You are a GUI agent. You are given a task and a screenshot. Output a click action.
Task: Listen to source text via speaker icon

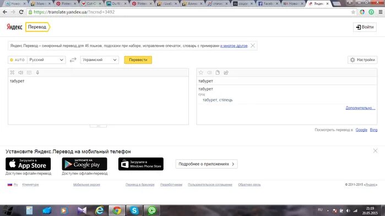(20, 73)
